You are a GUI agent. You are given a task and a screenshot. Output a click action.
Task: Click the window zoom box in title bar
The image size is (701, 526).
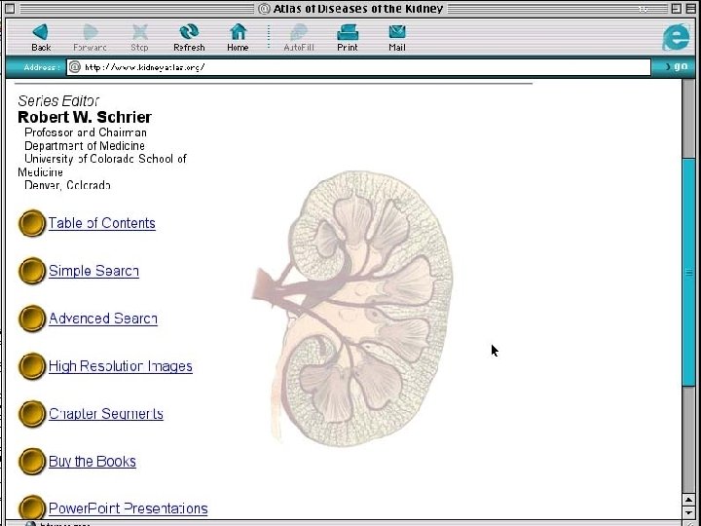676,9
